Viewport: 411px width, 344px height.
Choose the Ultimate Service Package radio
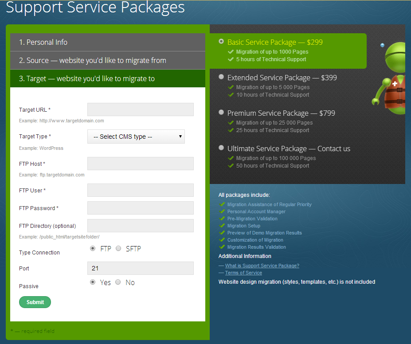(x=221, y=148)
